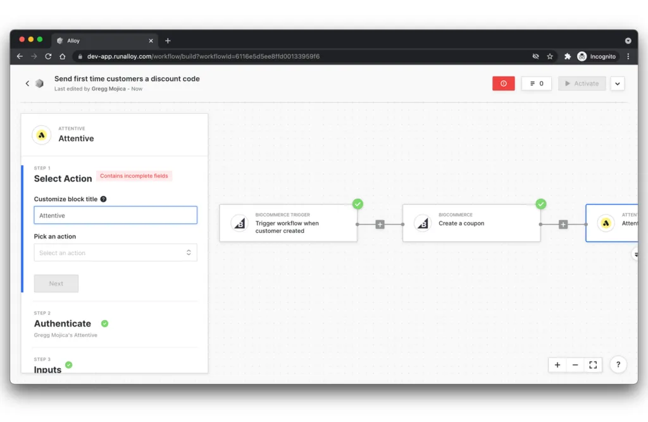Open the red error alert button
The height and width of the screenshot is (422, 648).
coord(503,84)
